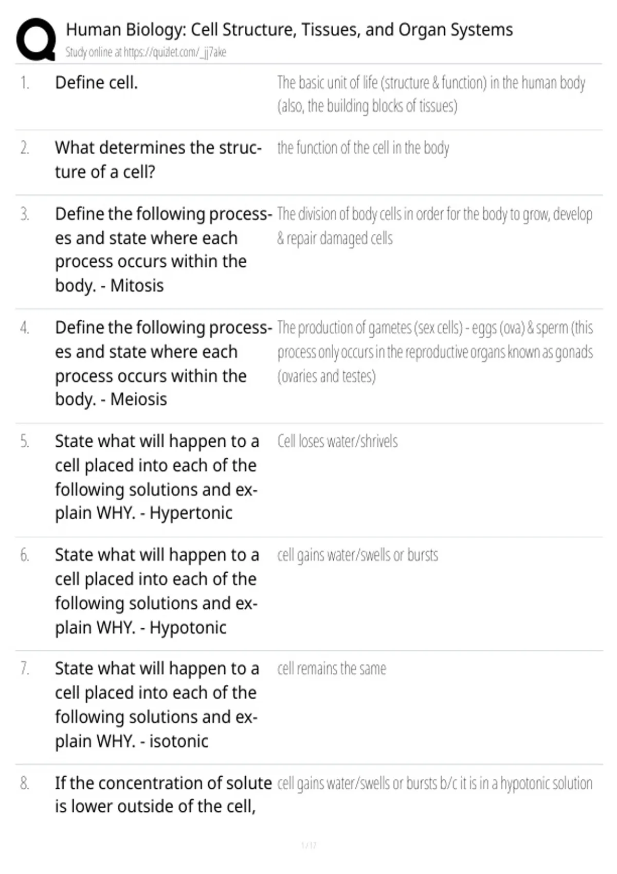
Task: Select the question about structure of a cell
Action: [158, 160]
